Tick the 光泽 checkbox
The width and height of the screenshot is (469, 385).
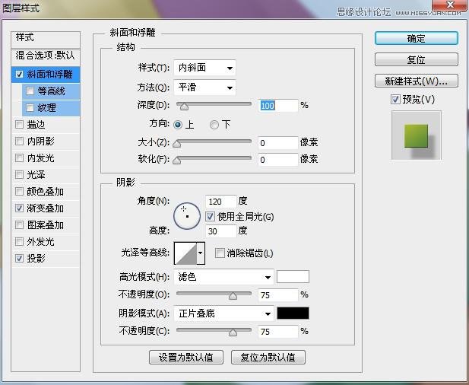(20, 174)
